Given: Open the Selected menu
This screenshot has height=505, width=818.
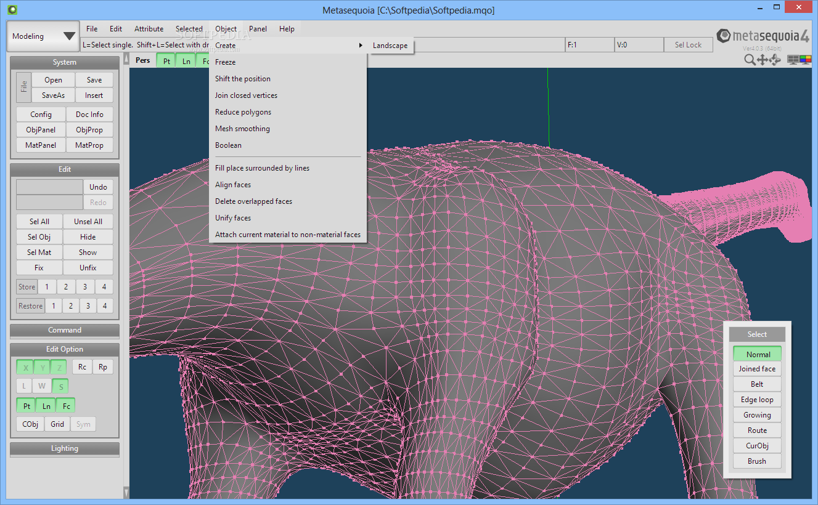Looking at the screenshot, I should (x=189, y=29).
